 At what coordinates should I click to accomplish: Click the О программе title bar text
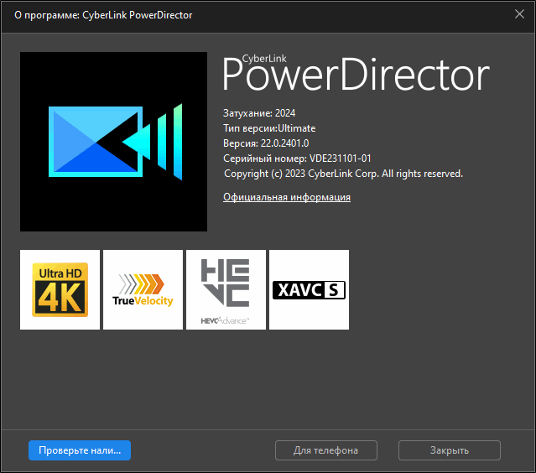coord(103,15)
